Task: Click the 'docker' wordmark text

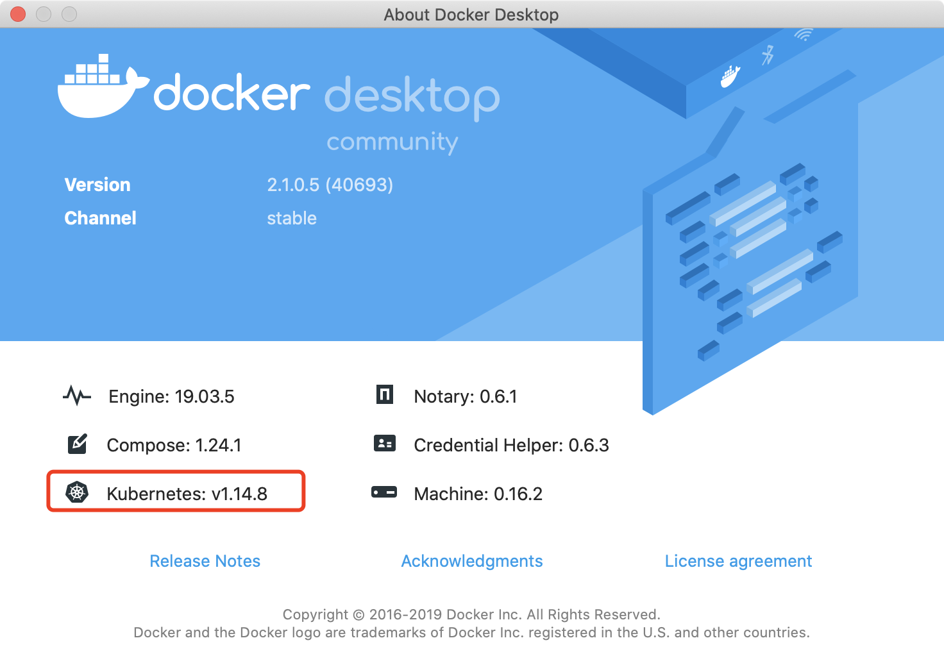Action: click(232, 93)
